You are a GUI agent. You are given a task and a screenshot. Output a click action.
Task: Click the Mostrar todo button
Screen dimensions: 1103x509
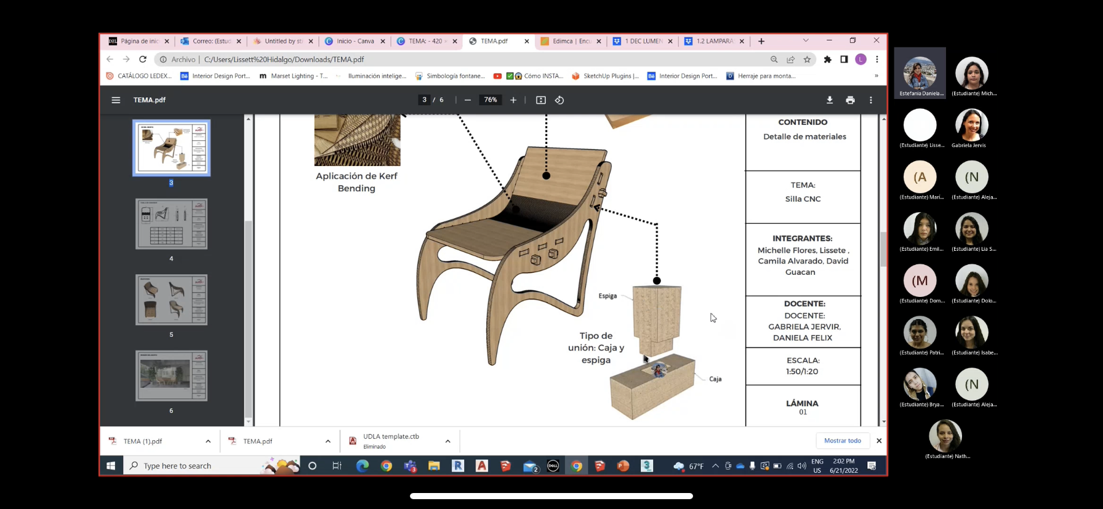click(842, 441)
